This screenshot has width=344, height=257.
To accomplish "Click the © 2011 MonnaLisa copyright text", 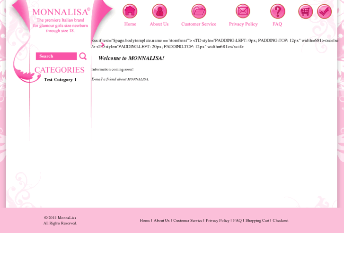I will coord(60,218).
